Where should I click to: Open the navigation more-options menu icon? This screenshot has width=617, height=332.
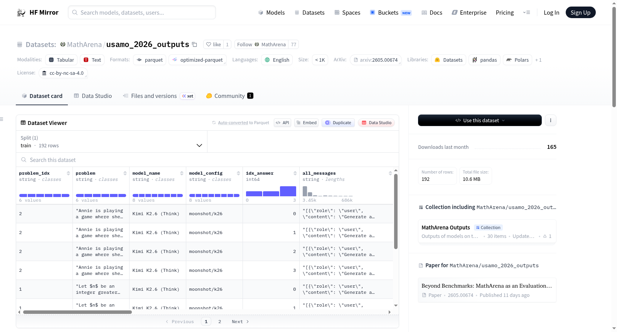click(x=526, y=12)
